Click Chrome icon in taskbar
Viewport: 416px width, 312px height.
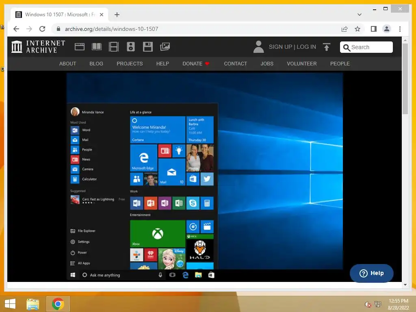(58, 304)
